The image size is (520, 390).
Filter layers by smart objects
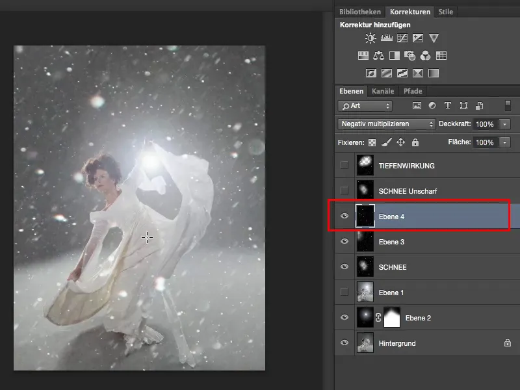pyautogui.click(x=479, y=106)
